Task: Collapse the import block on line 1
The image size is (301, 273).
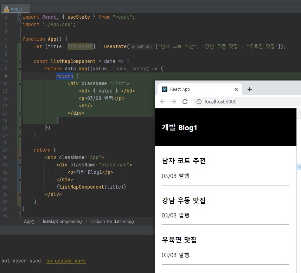Action: [20, 17]
